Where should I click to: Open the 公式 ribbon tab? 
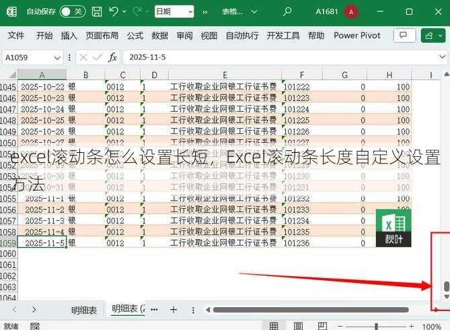point(135,36)
